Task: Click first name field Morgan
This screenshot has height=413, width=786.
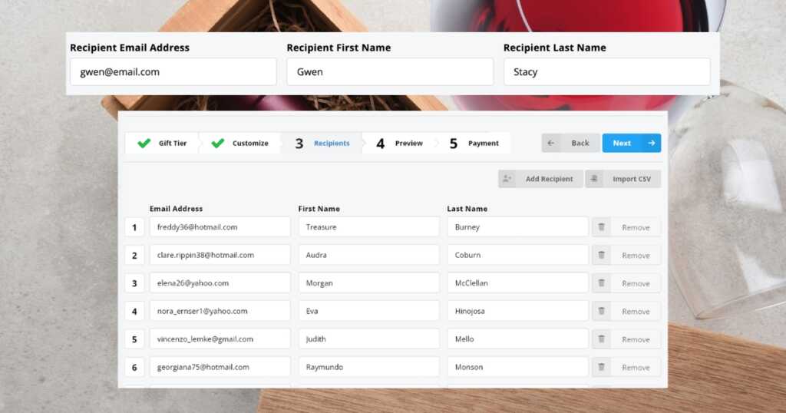Action: (369, 283)
